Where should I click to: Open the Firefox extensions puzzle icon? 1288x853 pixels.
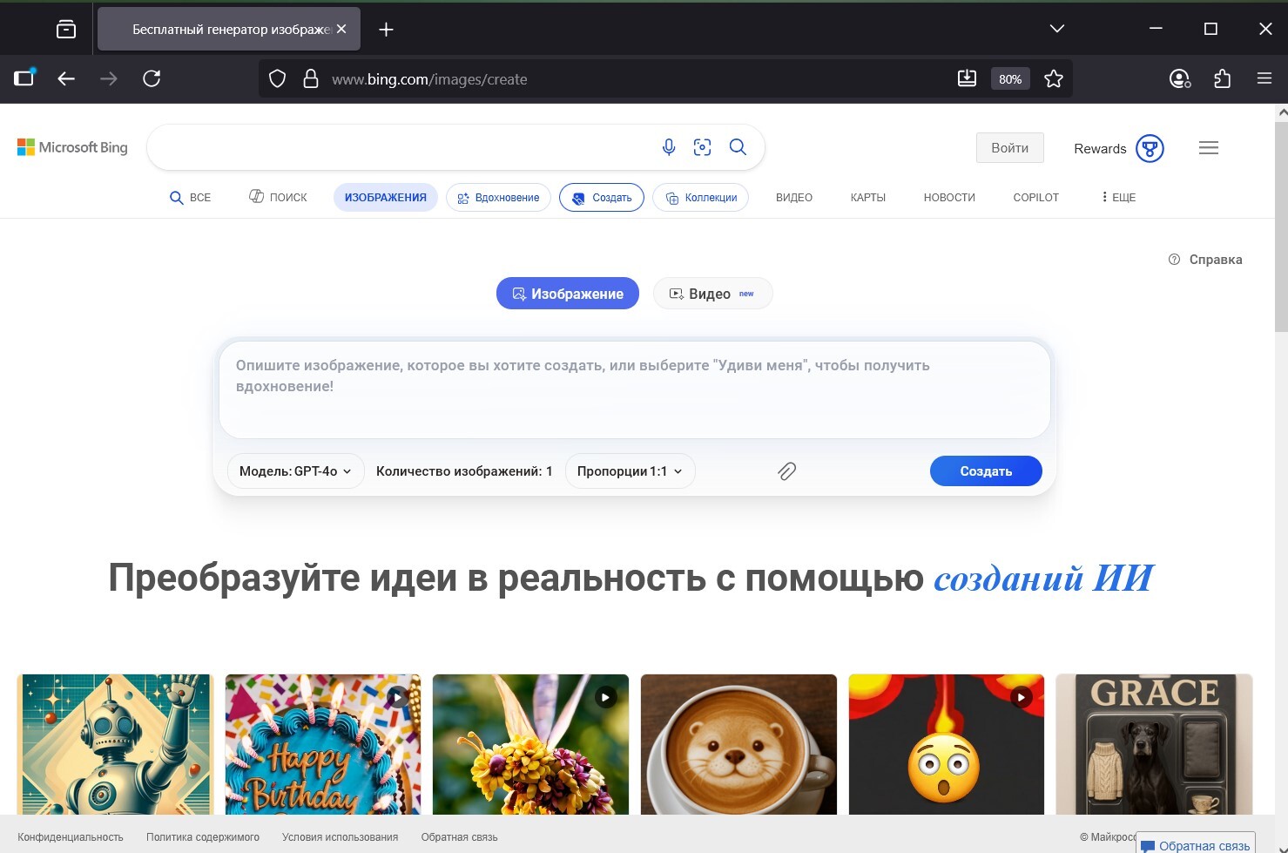[1222, 79]
